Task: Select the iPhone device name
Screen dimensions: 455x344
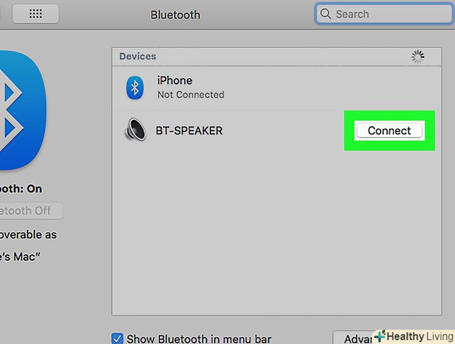Action: coord(175,81)
